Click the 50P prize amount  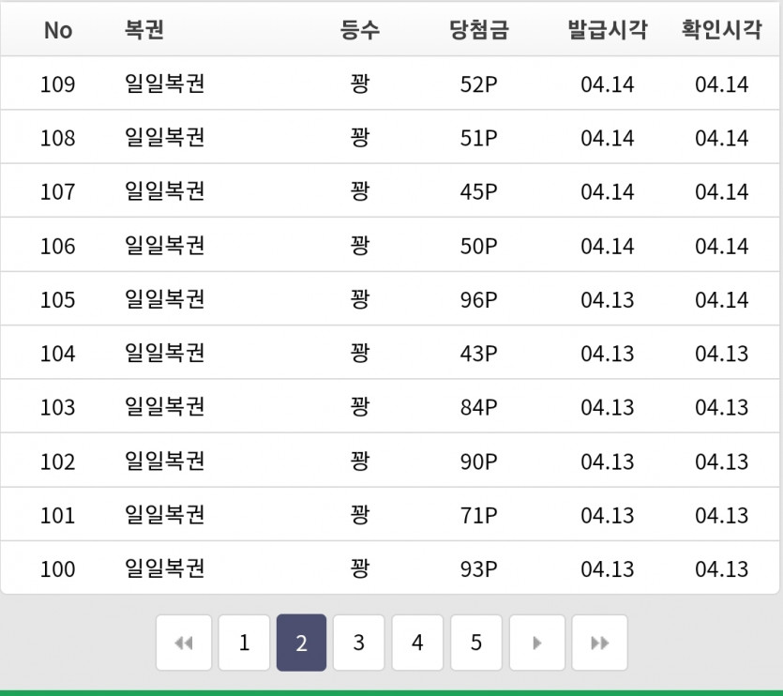pos(479,246)
